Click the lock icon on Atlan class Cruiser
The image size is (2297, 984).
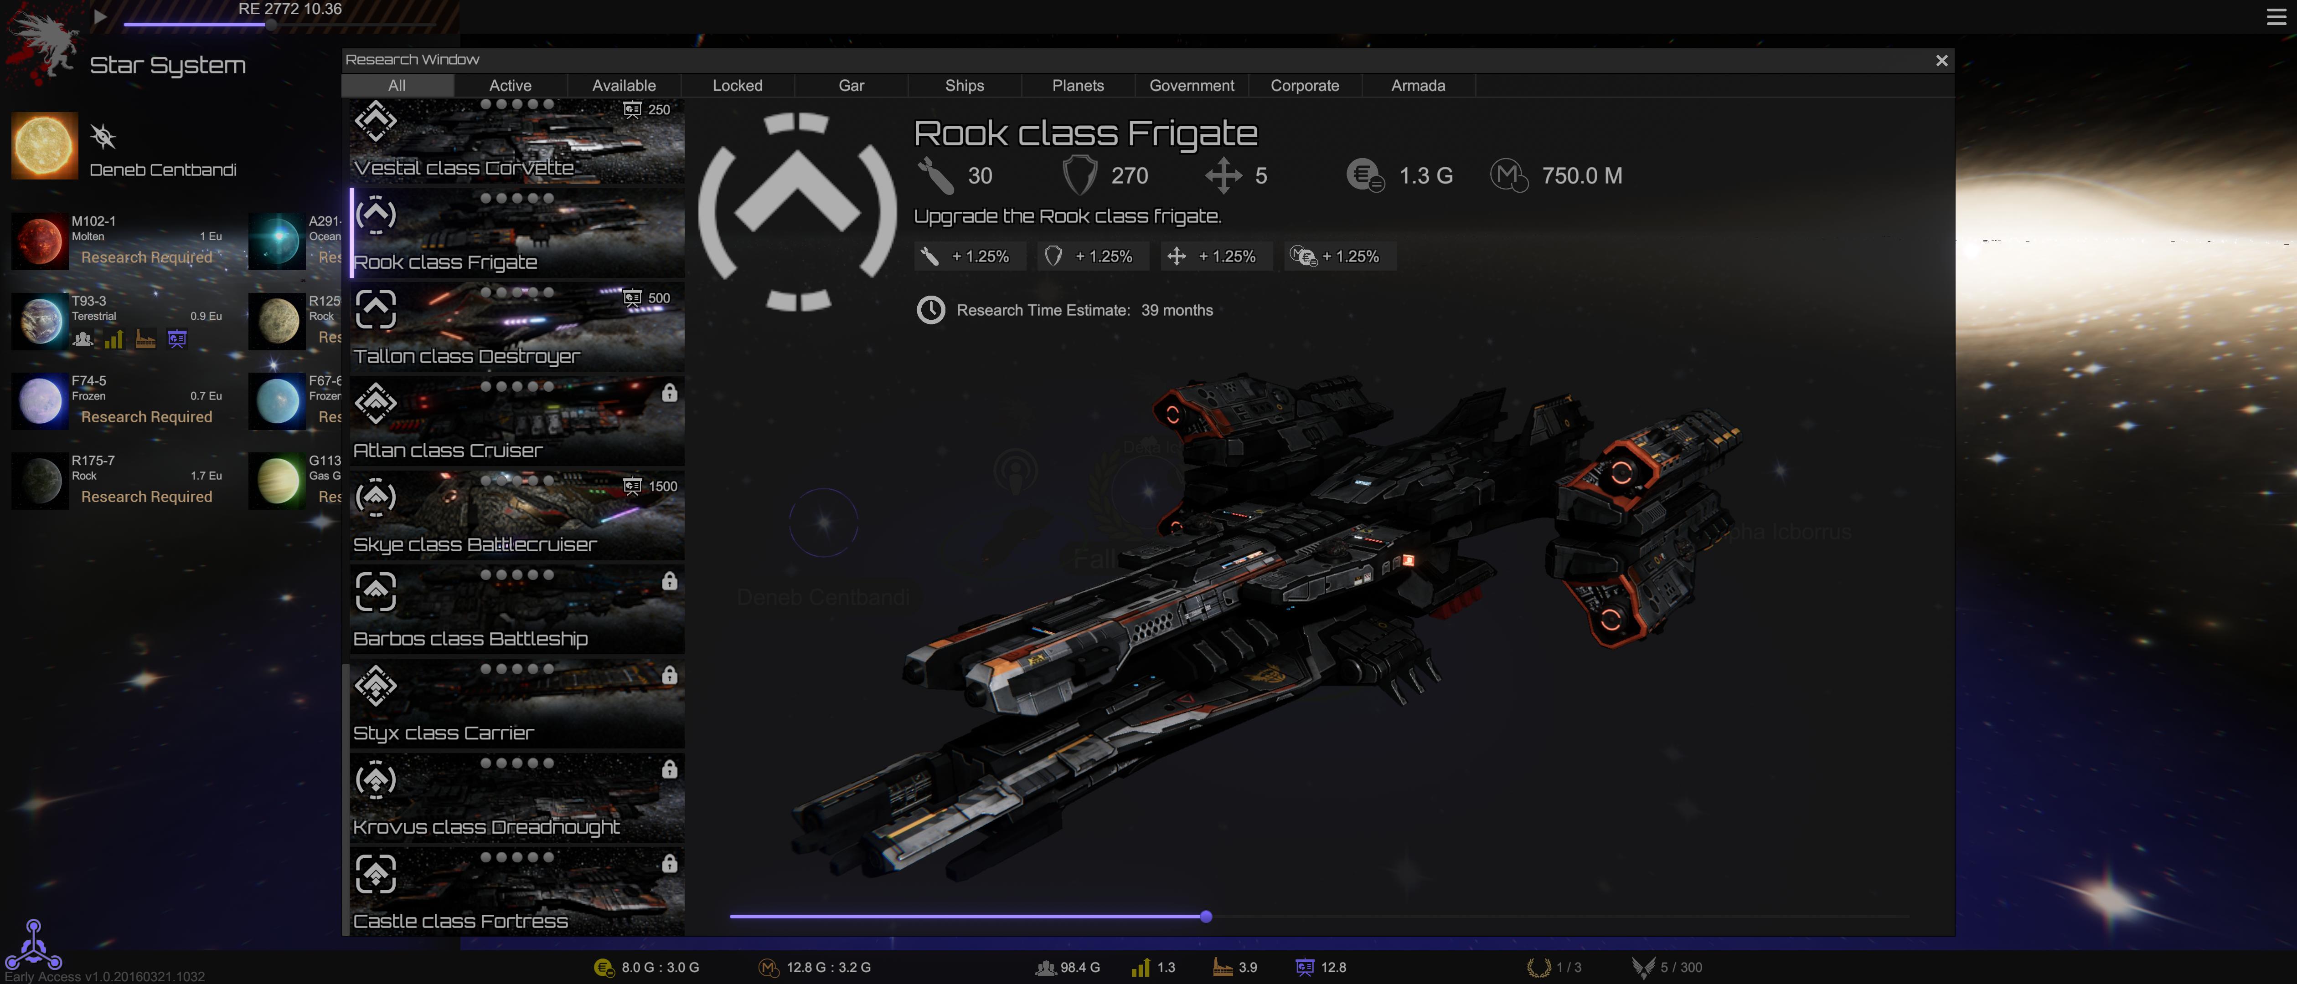[670, 392]
